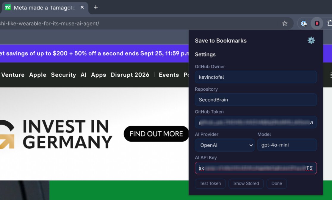This screenshot has width=332, height=200.
Task: Click the Test Token button
Action: [x=210, y=184]
